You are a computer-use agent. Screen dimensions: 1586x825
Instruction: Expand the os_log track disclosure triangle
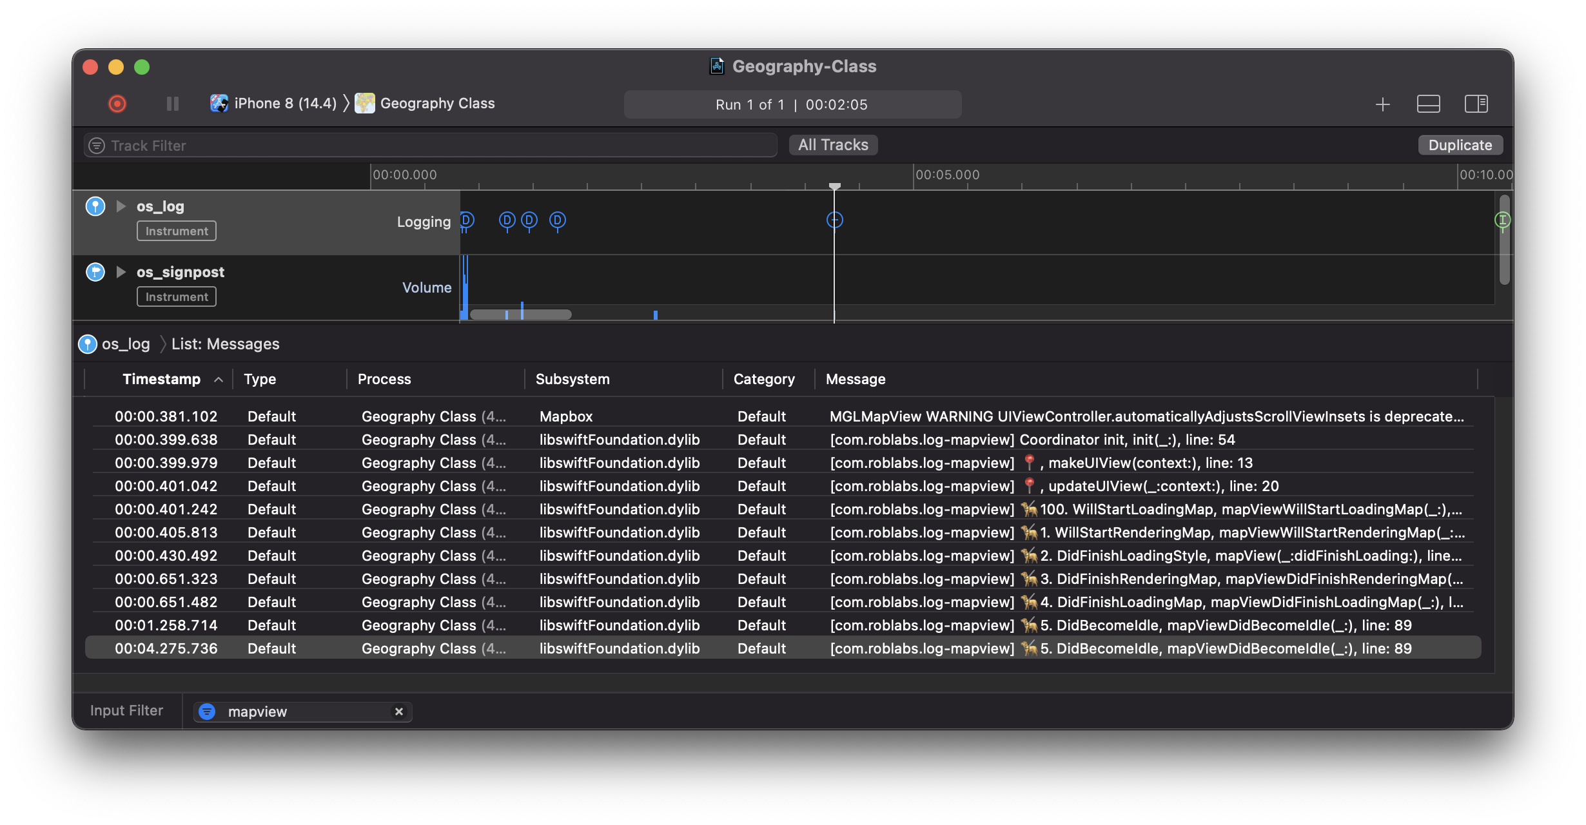[x=121, y=206]
